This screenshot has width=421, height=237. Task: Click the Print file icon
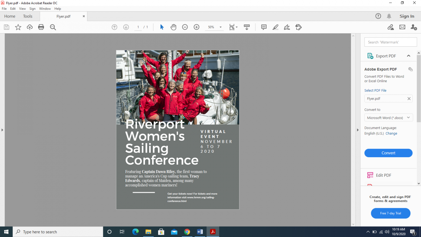coord(41,27)
